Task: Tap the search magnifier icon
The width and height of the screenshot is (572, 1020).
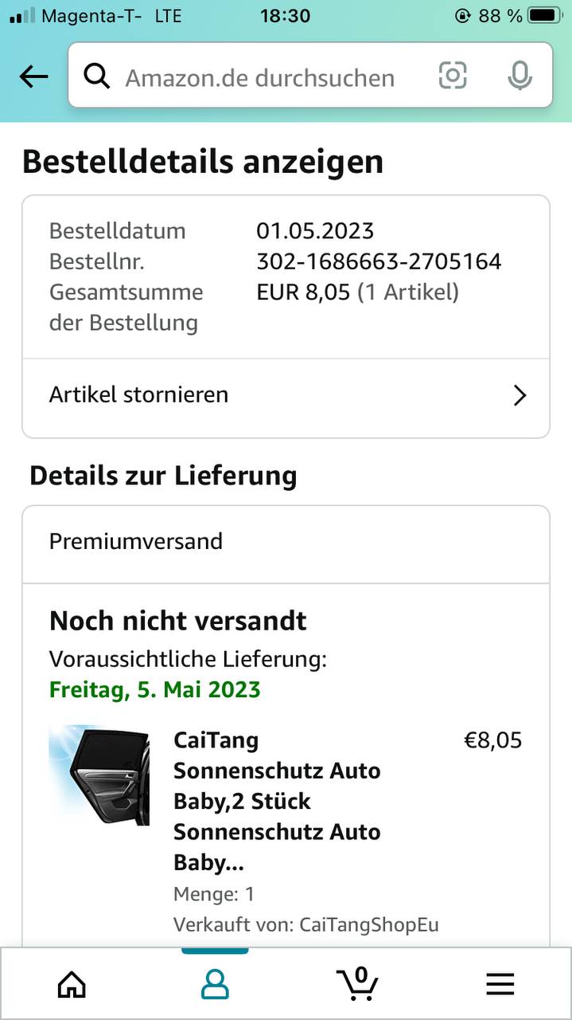Action: [x=97, y=76]
